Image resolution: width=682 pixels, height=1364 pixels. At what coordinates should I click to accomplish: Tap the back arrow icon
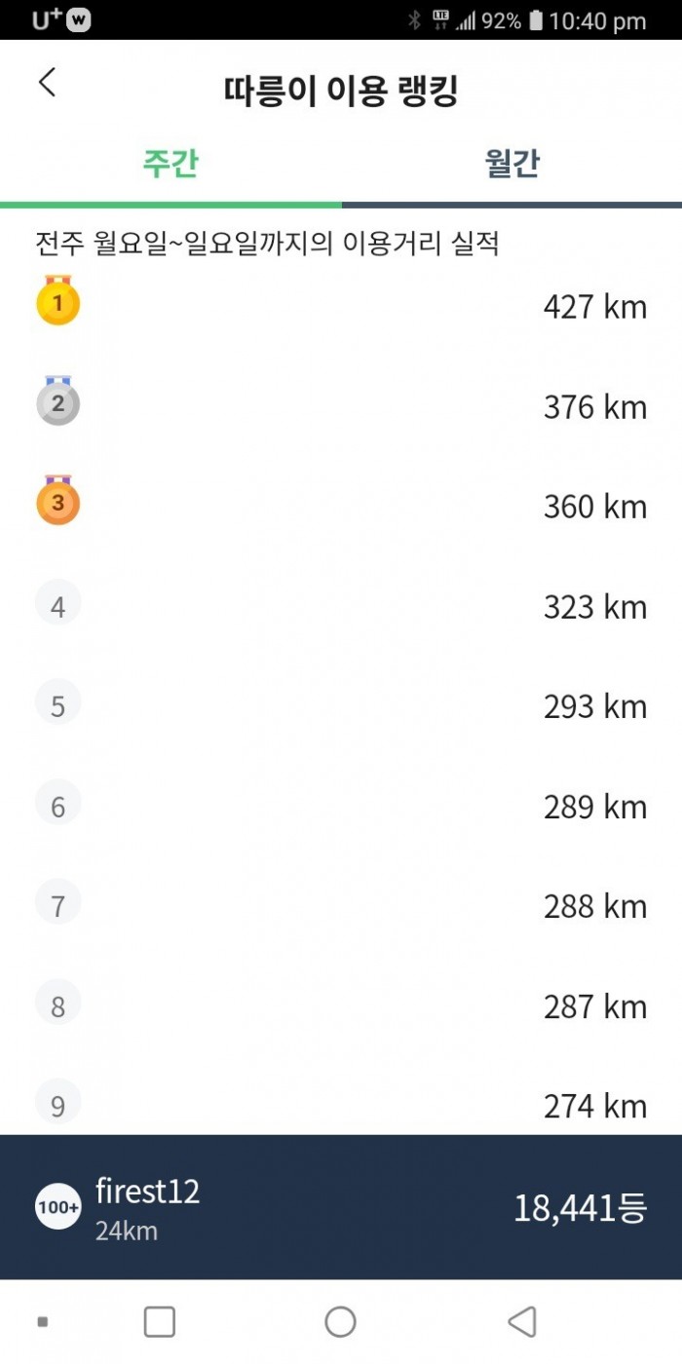47,83
